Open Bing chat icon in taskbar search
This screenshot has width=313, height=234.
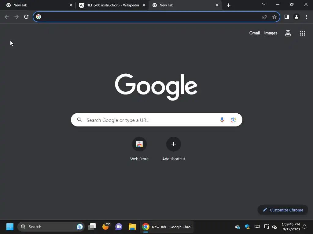point(80,227)
